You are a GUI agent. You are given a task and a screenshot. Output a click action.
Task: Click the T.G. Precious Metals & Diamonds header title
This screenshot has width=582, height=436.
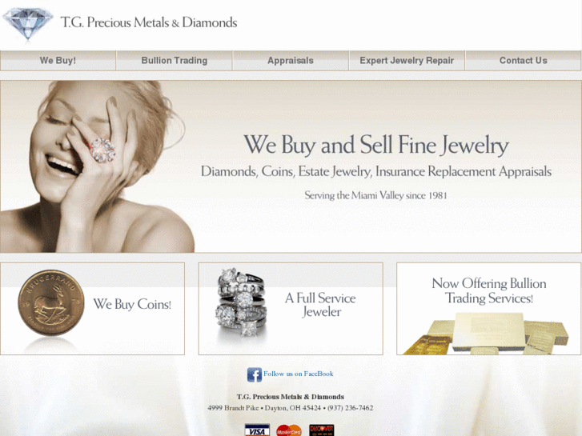pyautogui.click(x=149, y=22)
